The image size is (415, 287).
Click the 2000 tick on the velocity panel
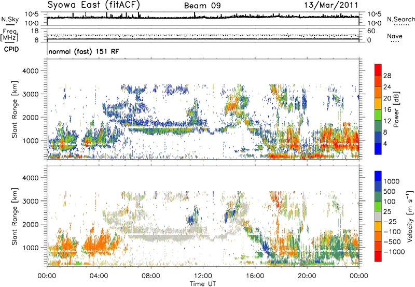(x=30, y=224)
